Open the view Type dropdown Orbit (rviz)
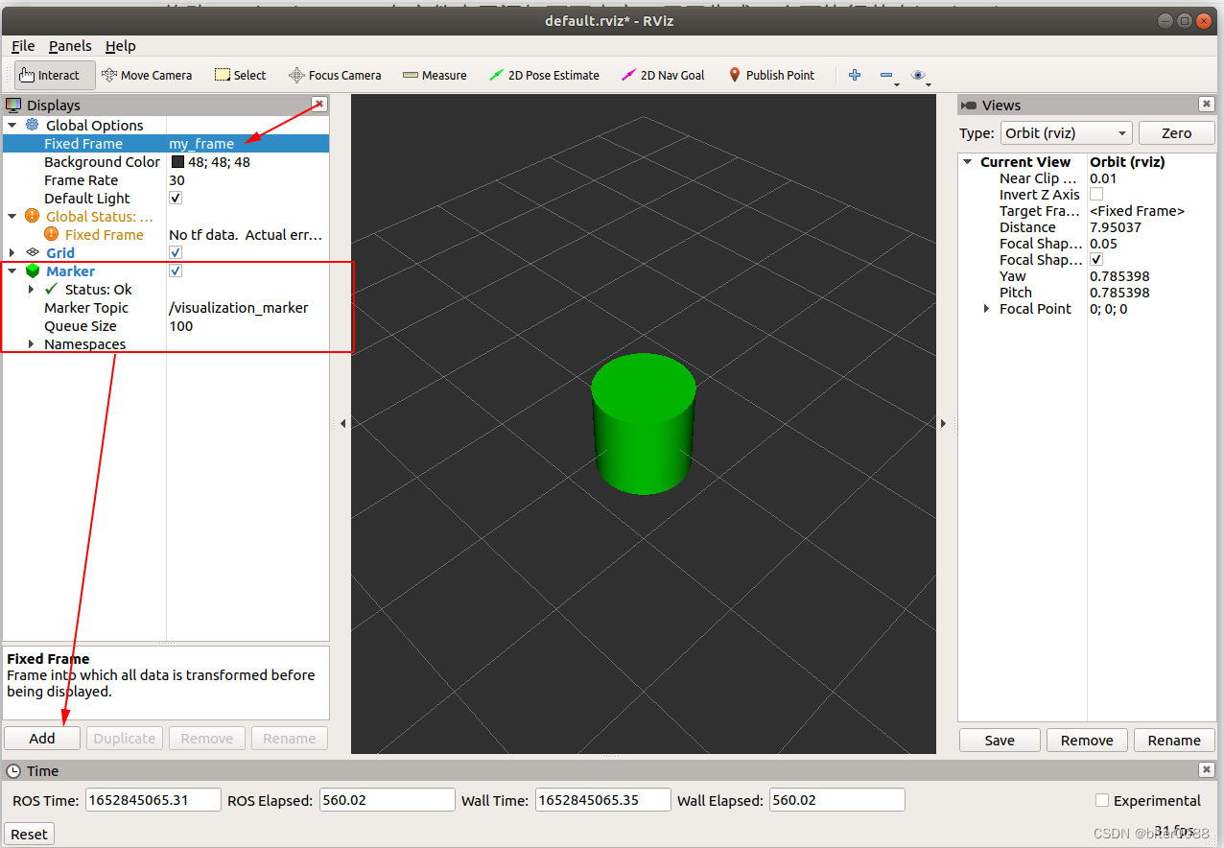 point(1066,133)
